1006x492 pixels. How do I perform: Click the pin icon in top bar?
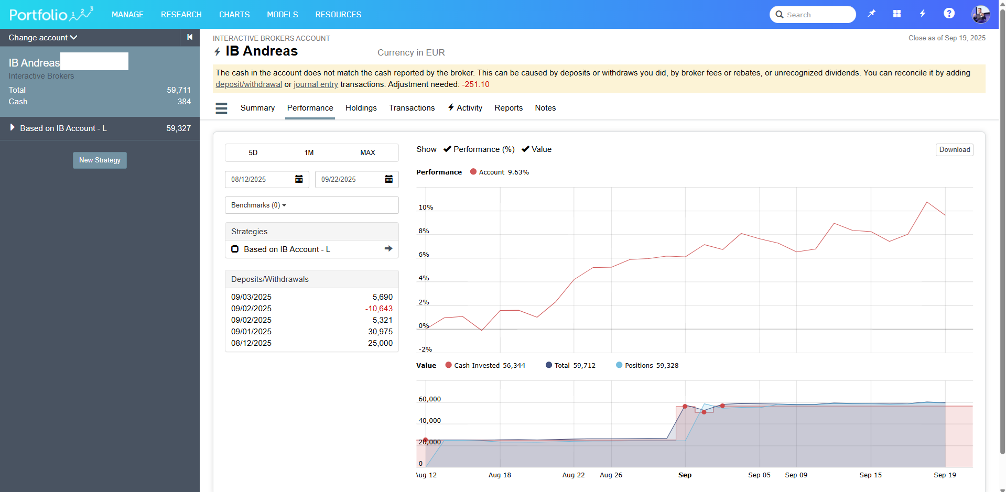871,14
